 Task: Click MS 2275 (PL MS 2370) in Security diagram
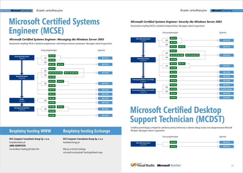(x=192, y=55)
